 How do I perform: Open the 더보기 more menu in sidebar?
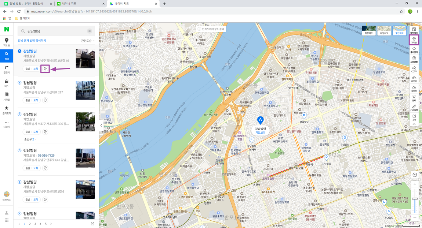(x=7, y=124)
